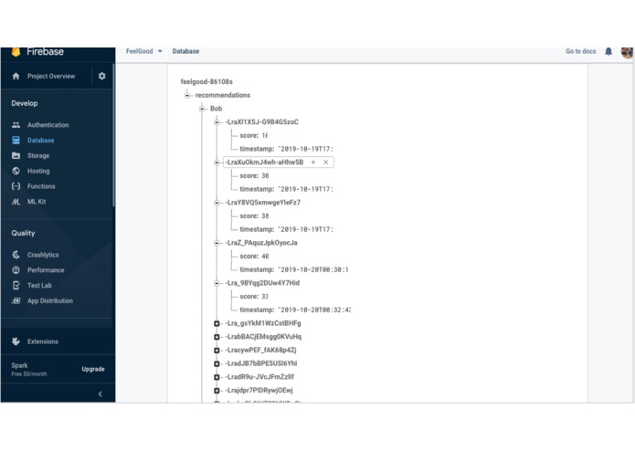Click the Database breadcrumb label
The width and height of the screenshot is (635, 451).
[185, 51]
